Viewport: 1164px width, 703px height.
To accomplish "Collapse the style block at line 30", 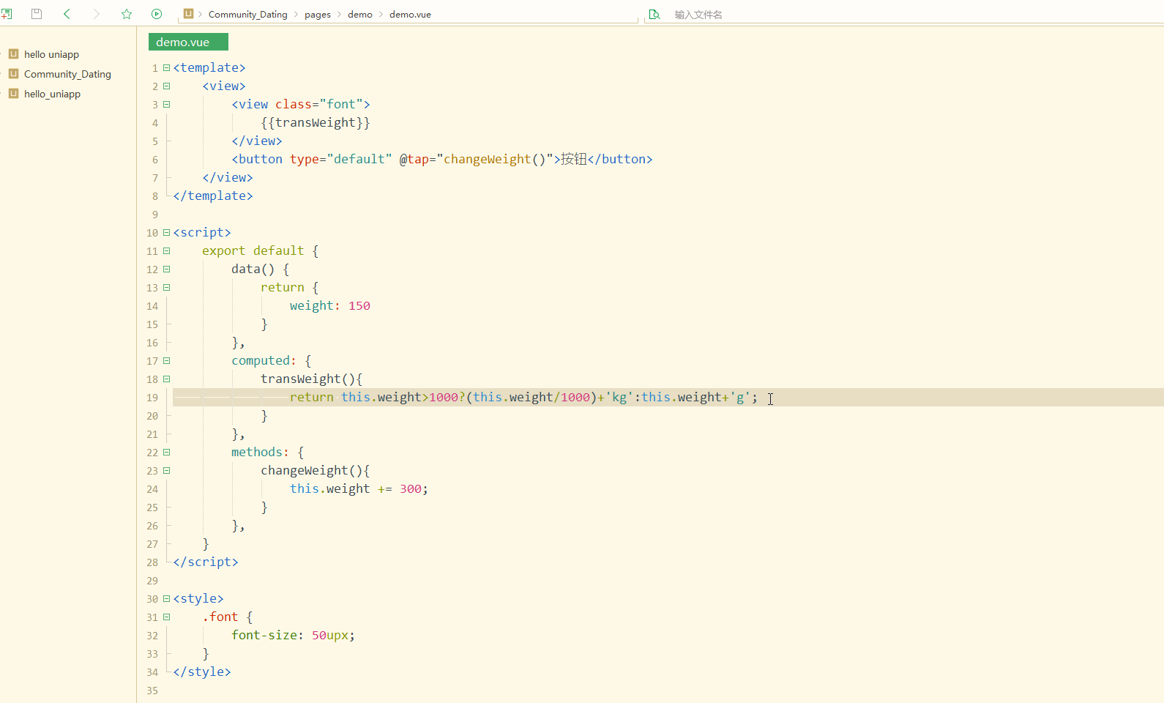I will pyautogui.click(x=166, y=598).
